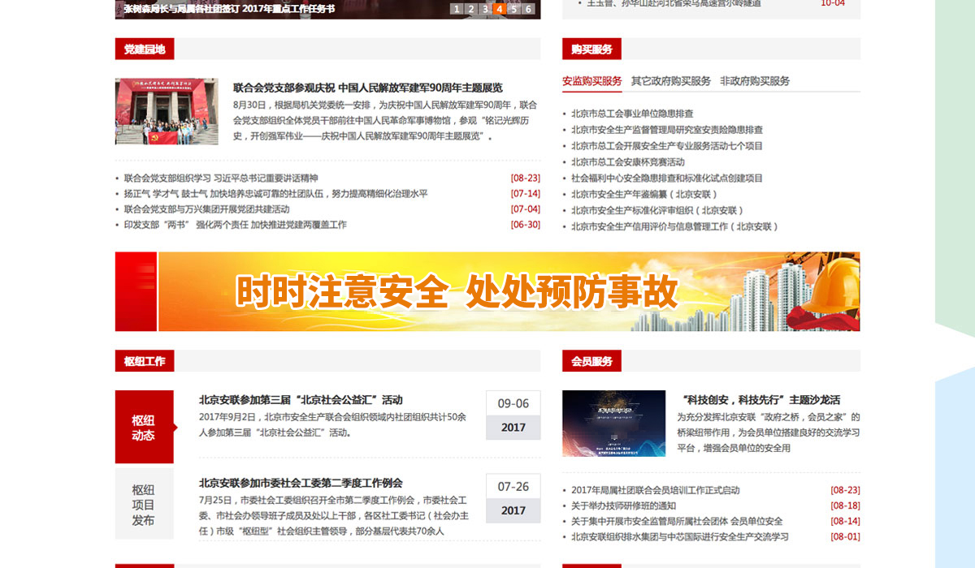Click the 党建园地 section header
Viewport: 975px width, 568px height.
[145, 49]
